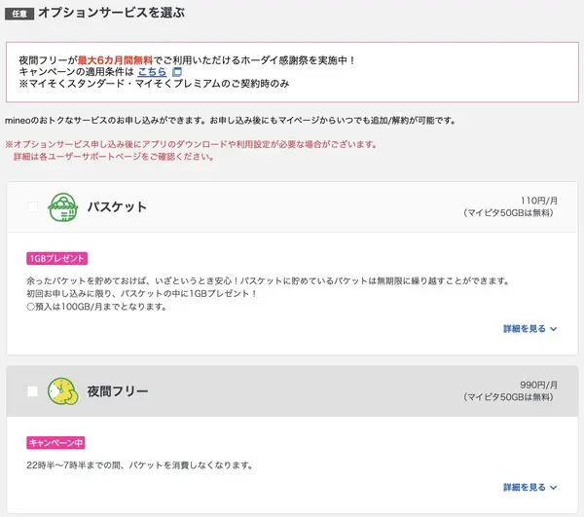Open the こちら campaign conditions link
The height and width of the screenshot is (517, 584).
point(151,72)
